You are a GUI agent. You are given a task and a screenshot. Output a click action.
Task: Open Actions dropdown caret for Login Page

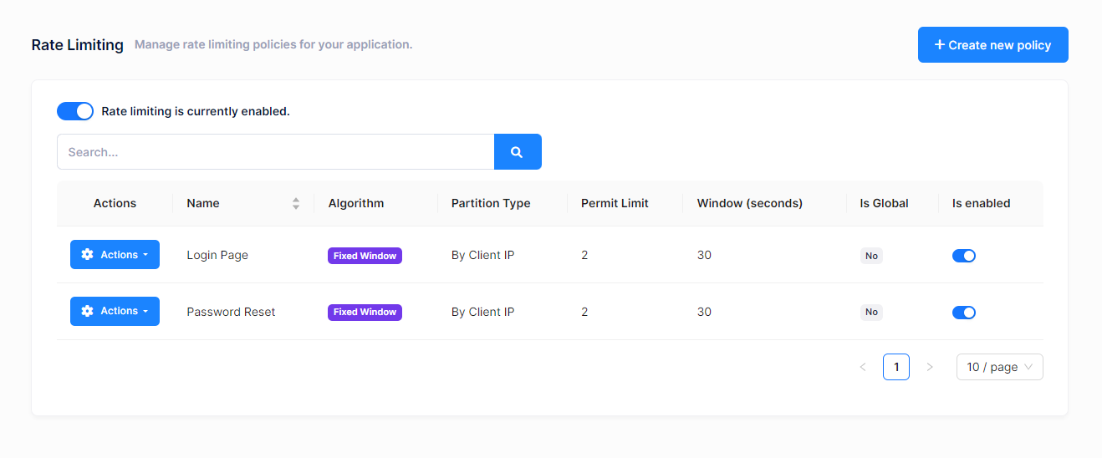(145, 255)
